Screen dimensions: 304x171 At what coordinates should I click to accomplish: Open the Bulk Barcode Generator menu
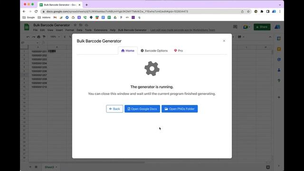132,30
